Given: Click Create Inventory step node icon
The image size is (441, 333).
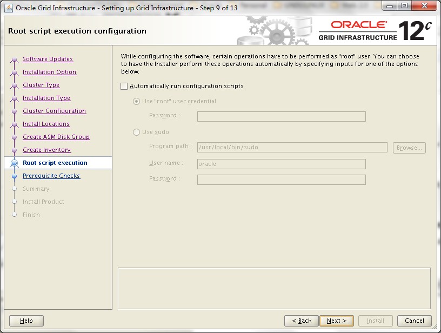Looking at the screenshot, I should tap(15, 150).
